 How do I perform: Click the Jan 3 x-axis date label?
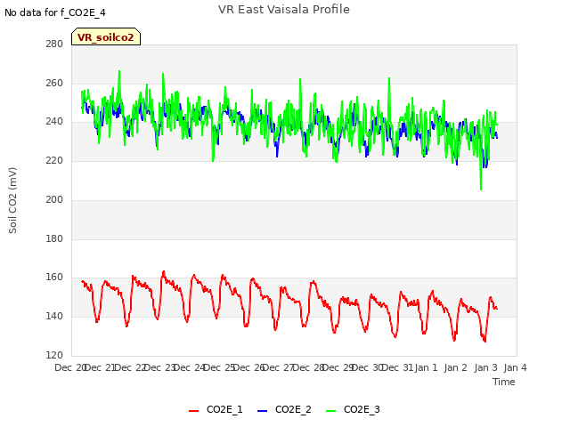point(485,367)
